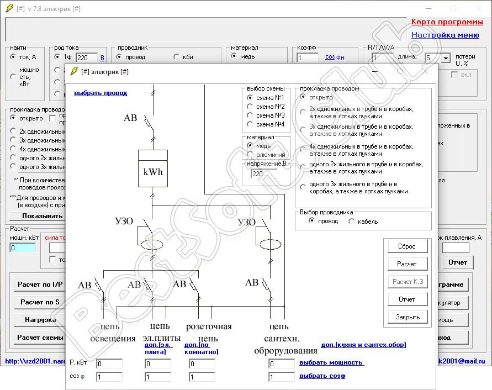Click the P, кВт field for lighting circuit
492x390 pixels.
[109, 363]
